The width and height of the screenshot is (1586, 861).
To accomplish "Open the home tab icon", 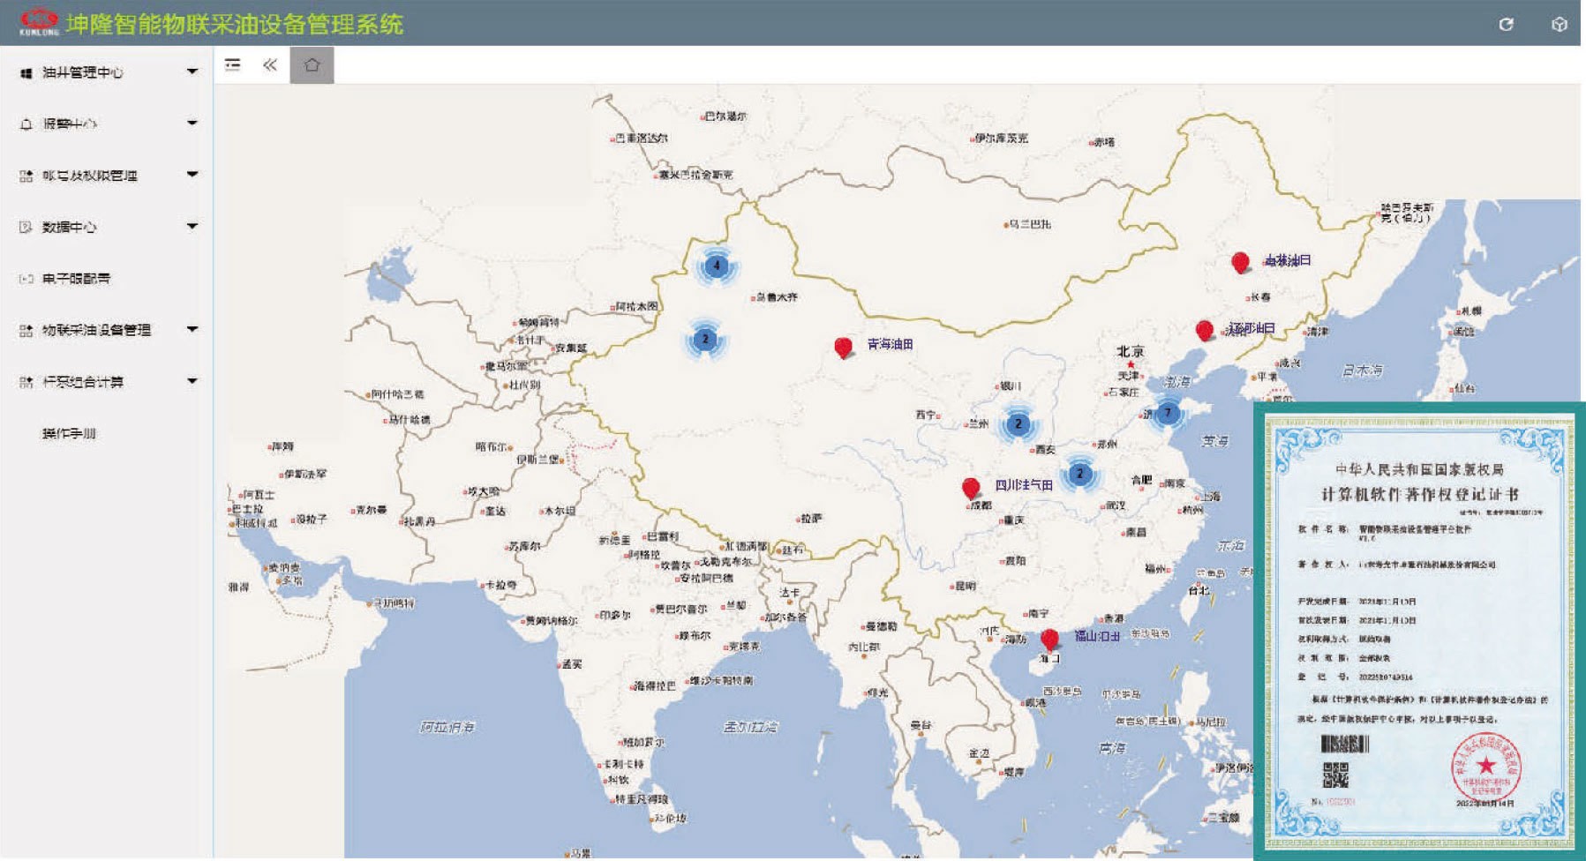I will pyautogui.click(x=312, y=65).
